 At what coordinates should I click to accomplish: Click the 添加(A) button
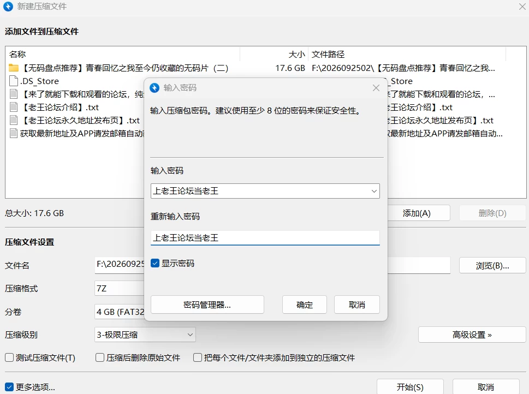pos(418,213)
